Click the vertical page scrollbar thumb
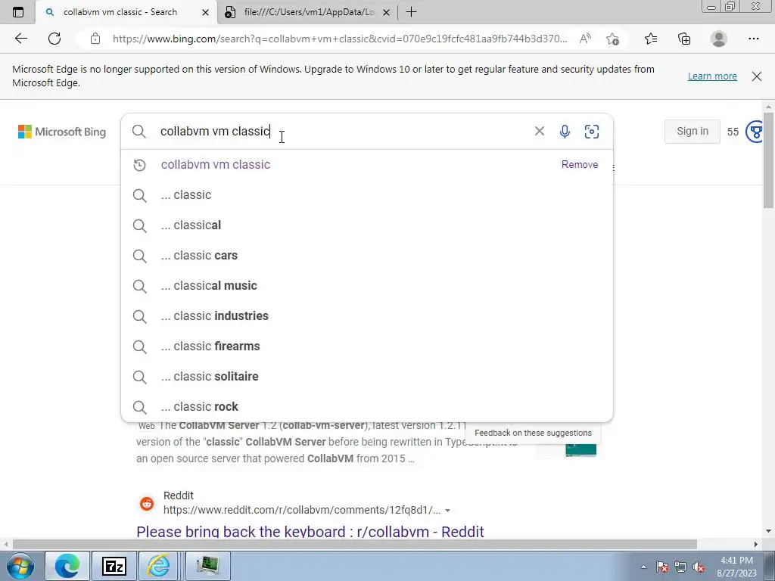The image size is (775, 581). click(768, 160)
